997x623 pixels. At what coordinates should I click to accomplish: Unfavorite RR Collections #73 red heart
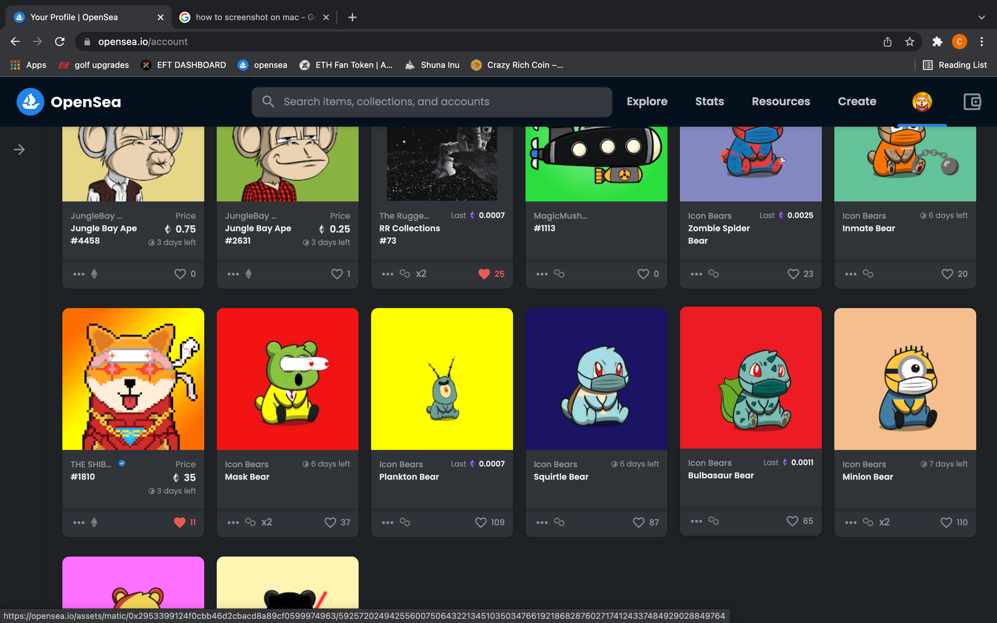click(x=484, y=274)
